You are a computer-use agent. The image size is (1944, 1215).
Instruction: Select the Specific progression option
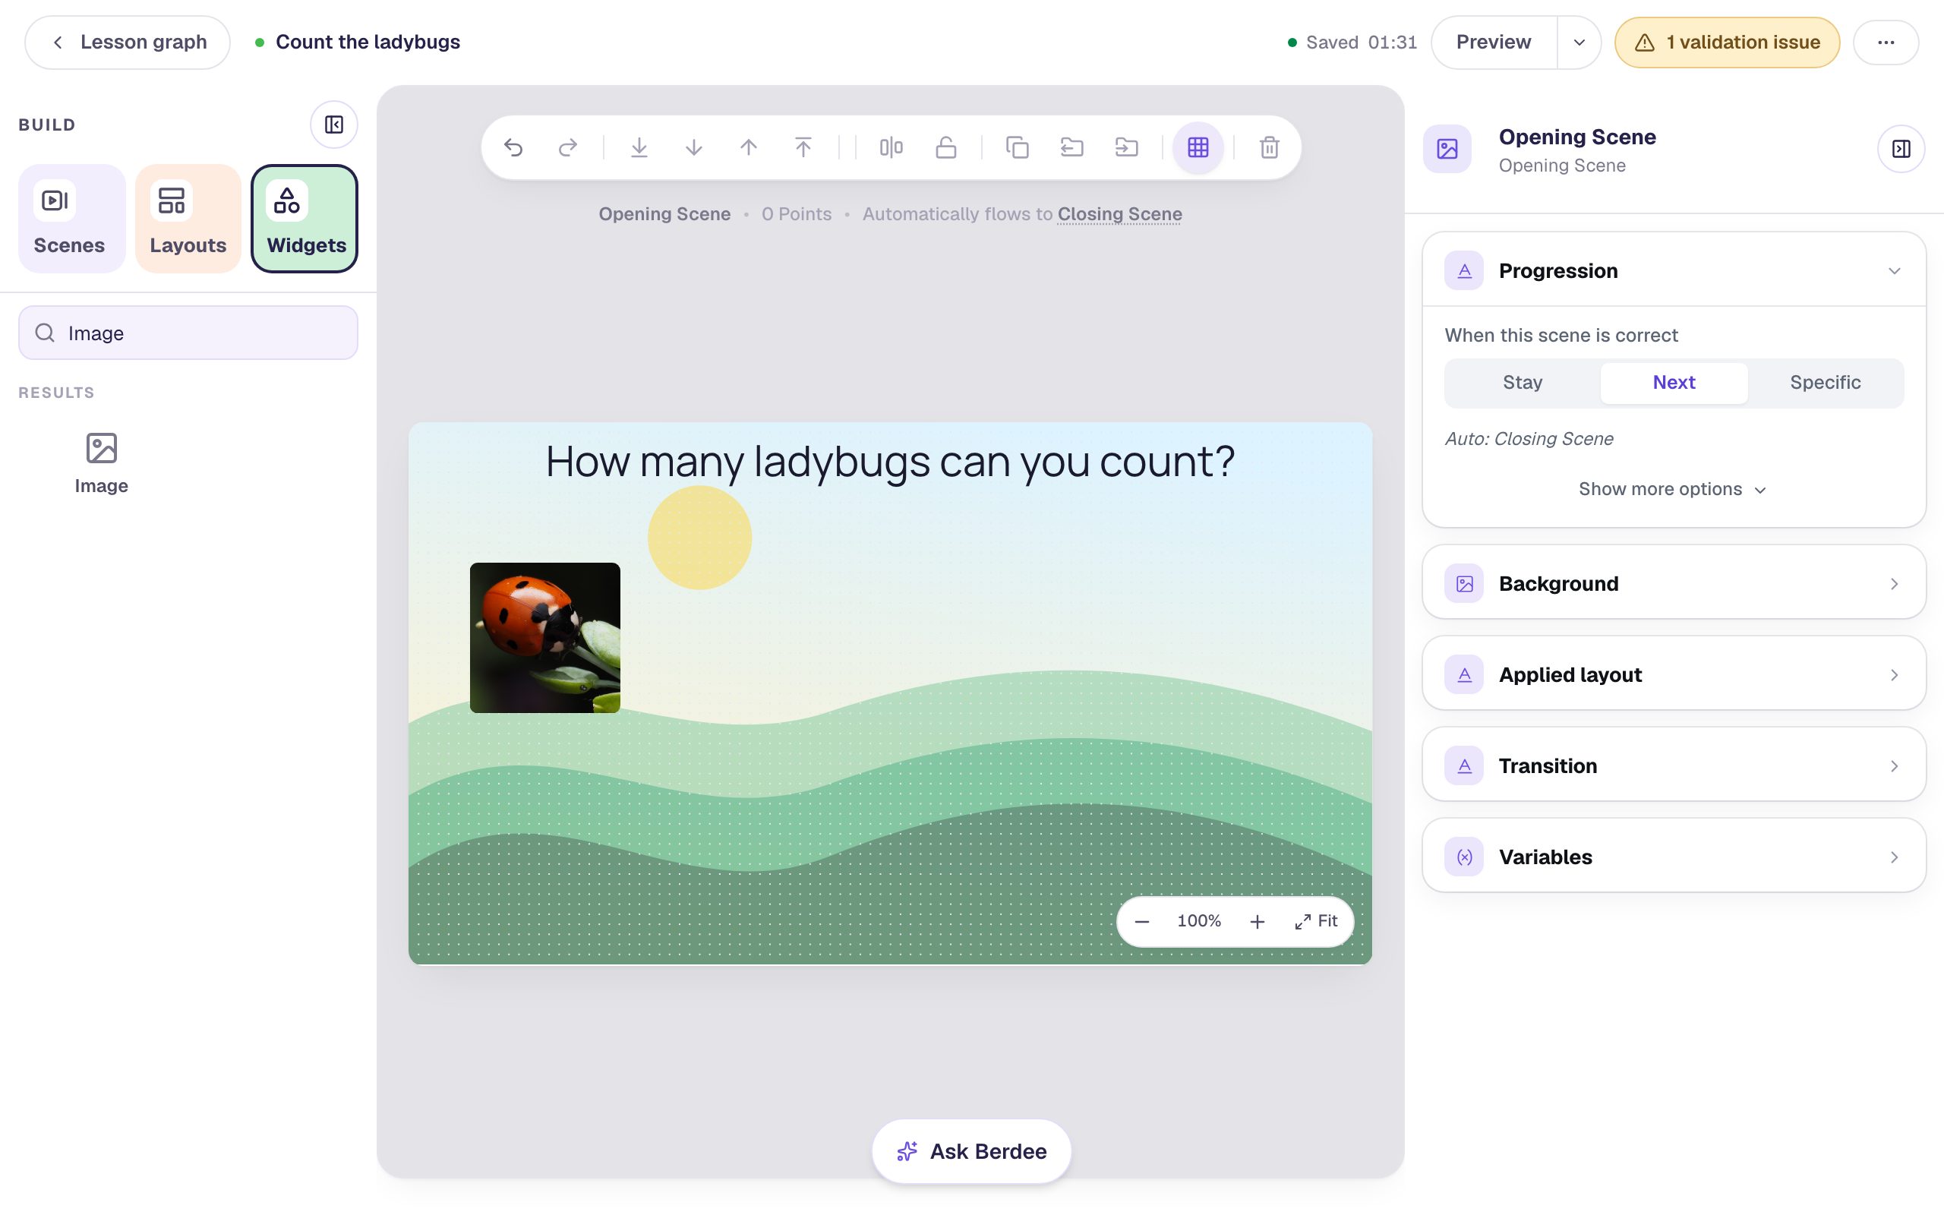[1824, 383]
